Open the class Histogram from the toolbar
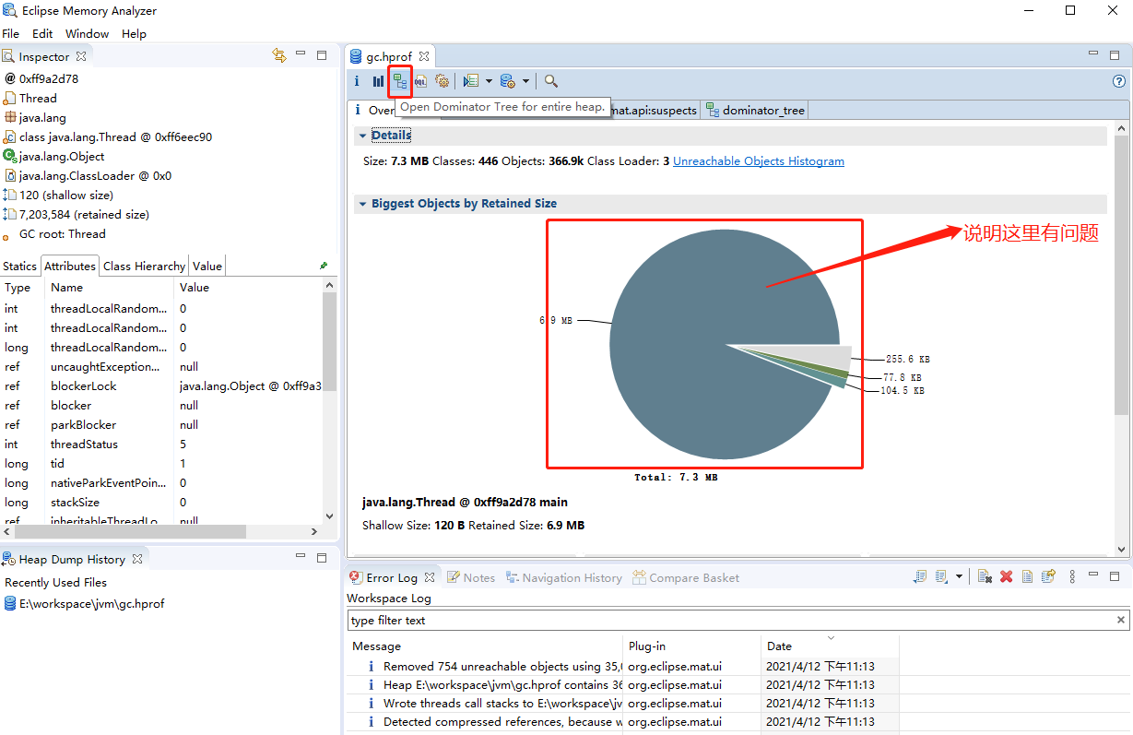 coord(378,81)
